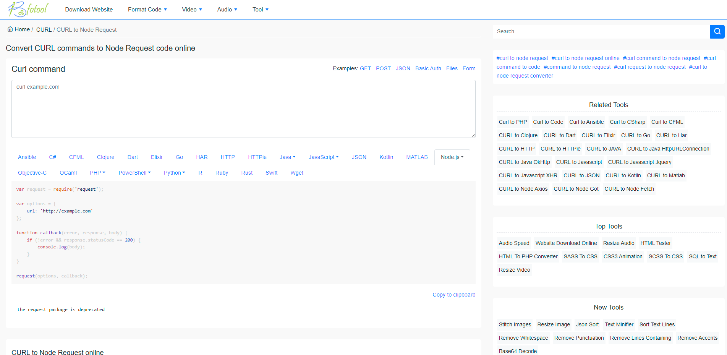Open CURL to Node Axios tool

(x=523, y=189)
